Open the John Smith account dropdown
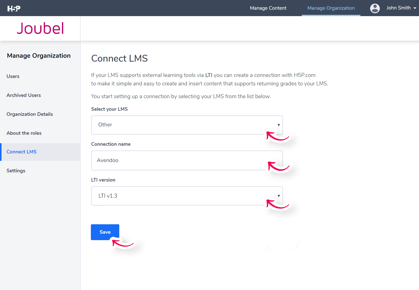Image resolution: width=419 pixels, height=290 pixels. (401, 8)
